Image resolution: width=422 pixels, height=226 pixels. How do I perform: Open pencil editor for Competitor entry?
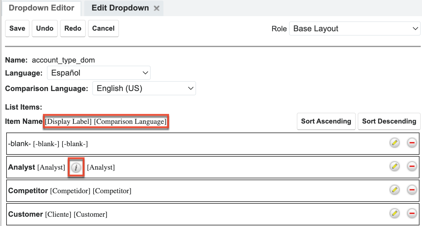(x=394, y=190)
